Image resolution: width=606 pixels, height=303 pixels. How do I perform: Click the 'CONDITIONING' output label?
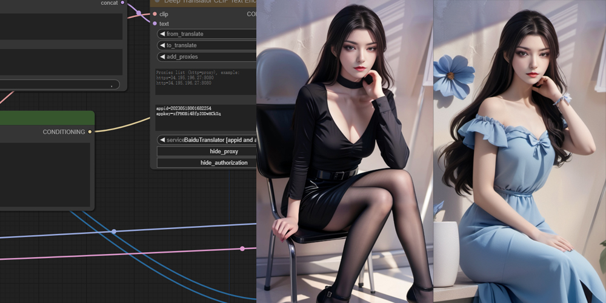pos(64,132)
